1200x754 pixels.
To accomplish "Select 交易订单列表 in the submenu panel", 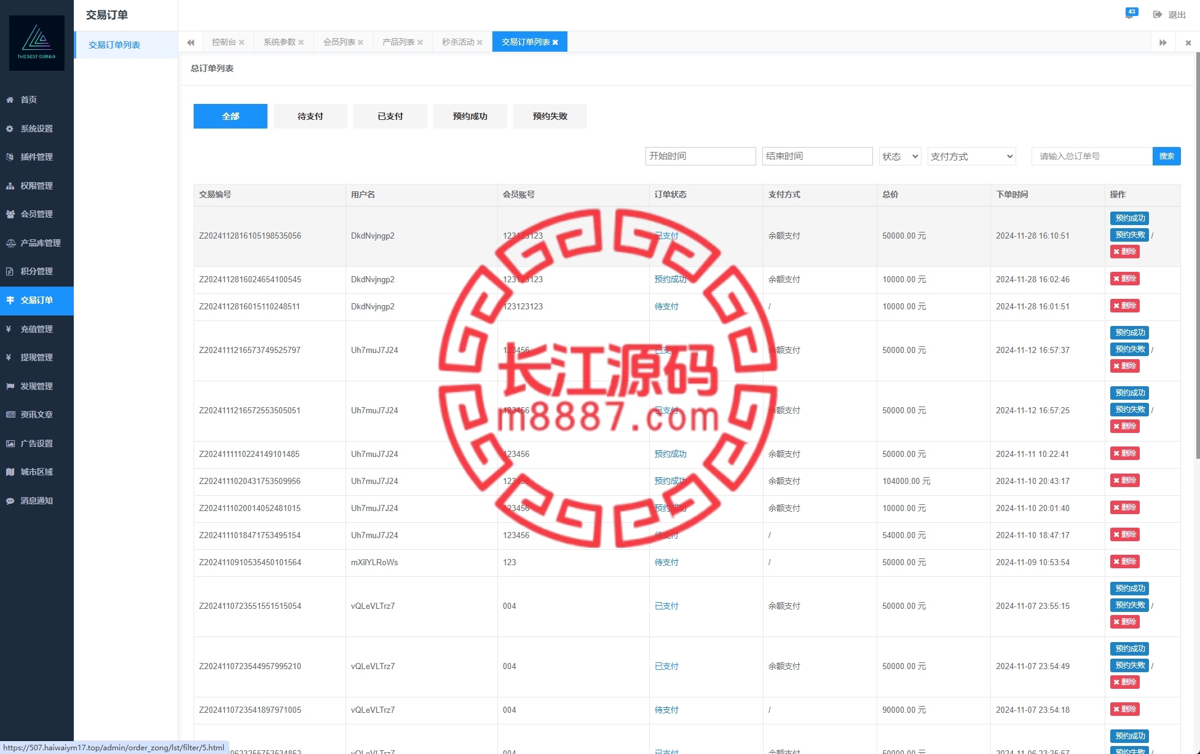I will point(126,45).
